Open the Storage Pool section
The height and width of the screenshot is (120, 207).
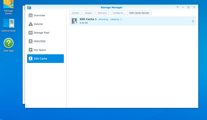point(45,33)
